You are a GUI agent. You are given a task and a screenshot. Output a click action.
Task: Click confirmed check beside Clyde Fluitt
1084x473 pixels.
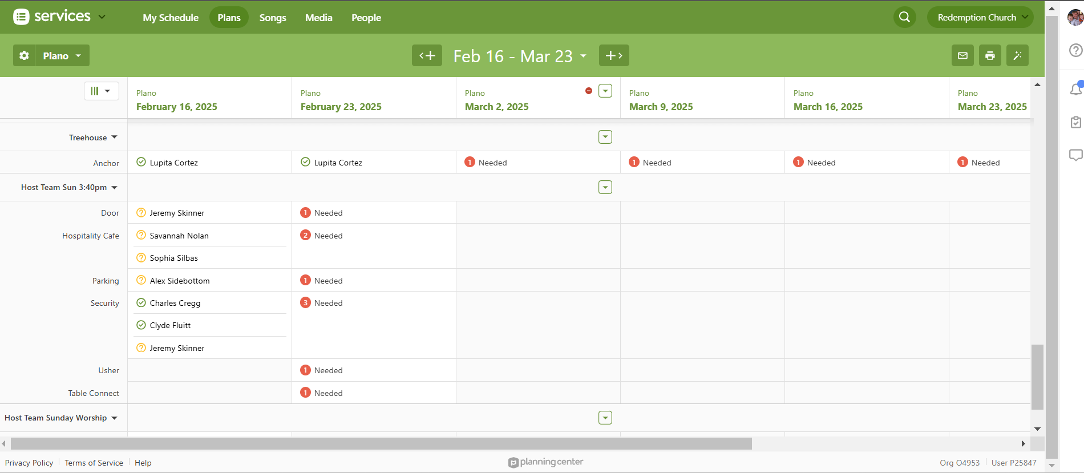click(141, 325)
